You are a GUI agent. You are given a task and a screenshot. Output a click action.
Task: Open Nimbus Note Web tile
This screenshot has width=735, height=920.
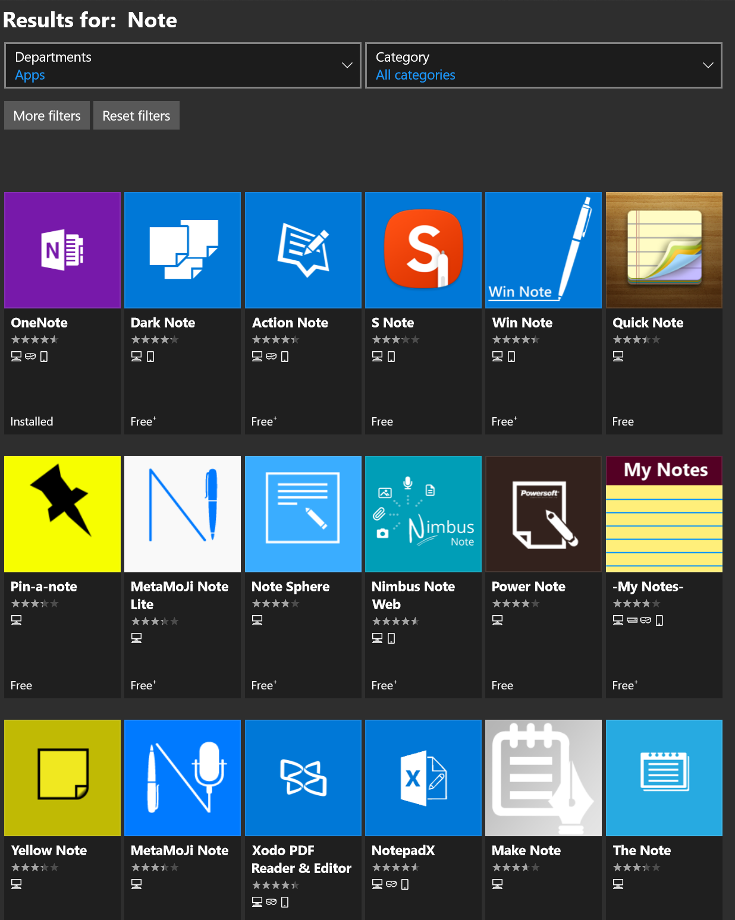423,513
